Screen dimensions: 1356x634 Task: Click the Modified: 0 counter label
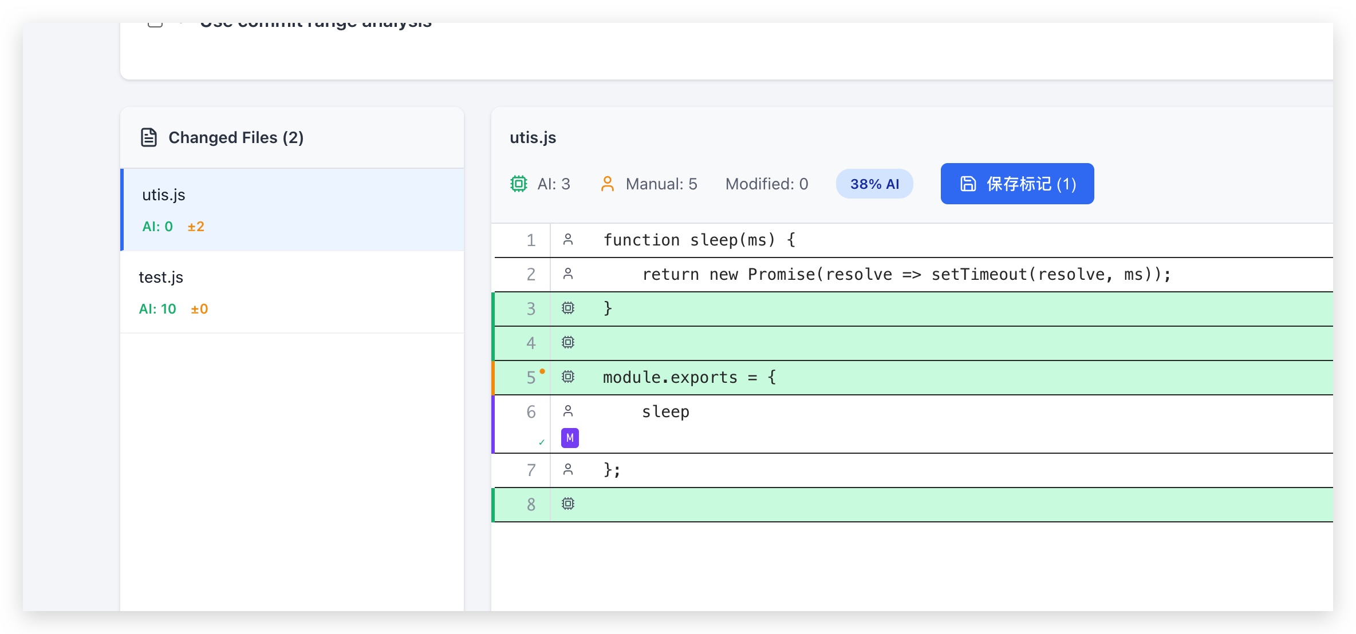click(x=766, y=184)
